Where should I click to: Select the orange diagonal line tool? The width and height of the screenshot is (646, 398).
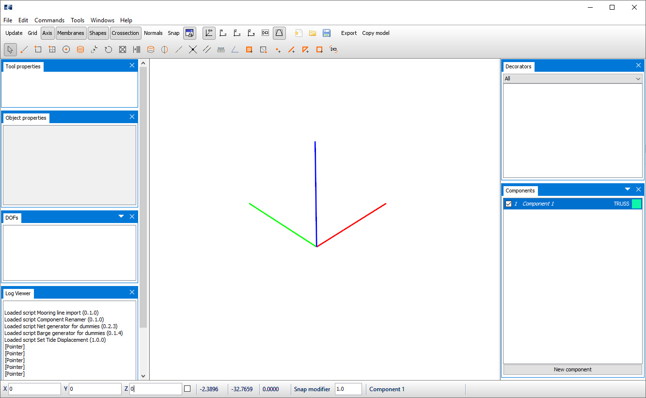[179, 49]
